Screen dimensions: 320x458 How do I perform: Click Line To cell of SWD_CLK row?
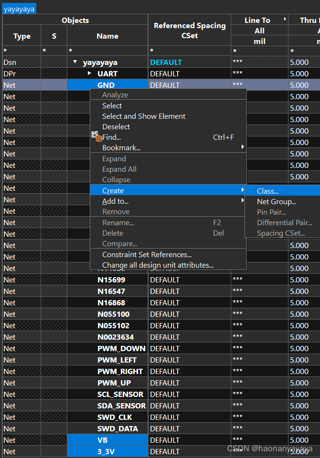(x=259, y=417)
